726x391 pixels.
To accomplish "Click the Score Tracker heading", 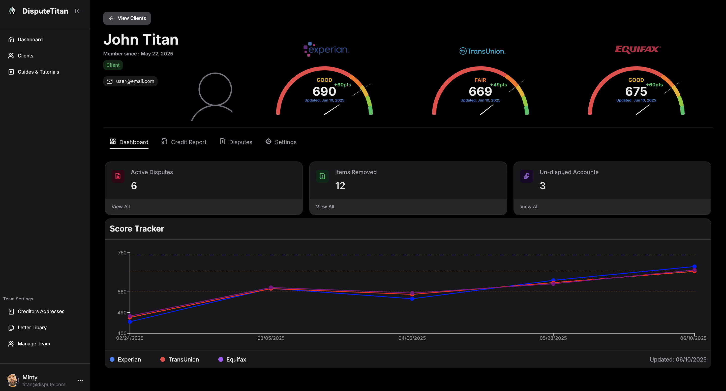I will [x=137, y=229].
